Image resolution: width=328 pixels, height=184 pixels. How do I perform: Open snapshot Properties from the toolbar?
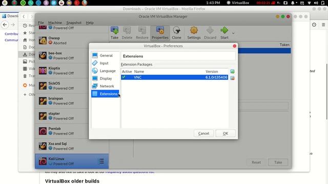coord(160,33)
